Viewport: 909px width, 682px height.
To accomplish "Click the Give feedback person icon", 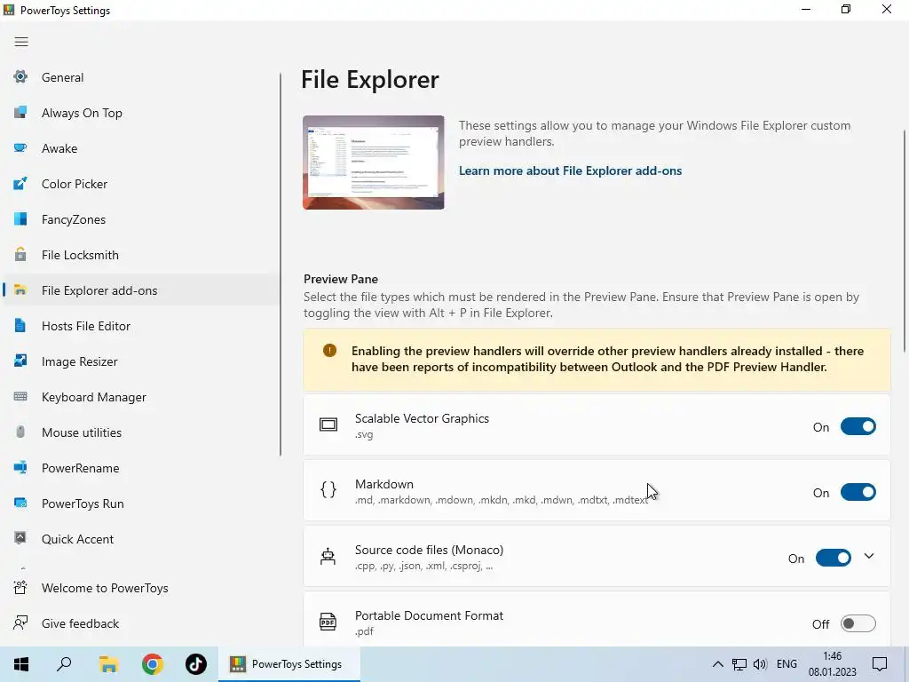I will click(x=20, y=623).
